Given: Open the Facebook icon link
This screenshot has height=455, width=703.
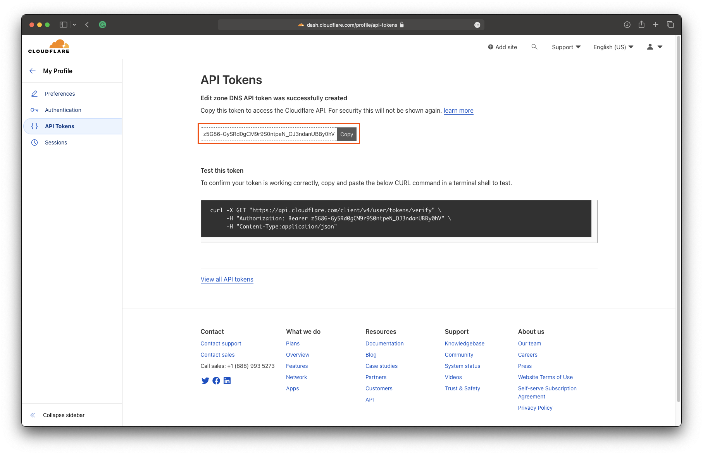Looking at the screenshot, I should 216,381.
